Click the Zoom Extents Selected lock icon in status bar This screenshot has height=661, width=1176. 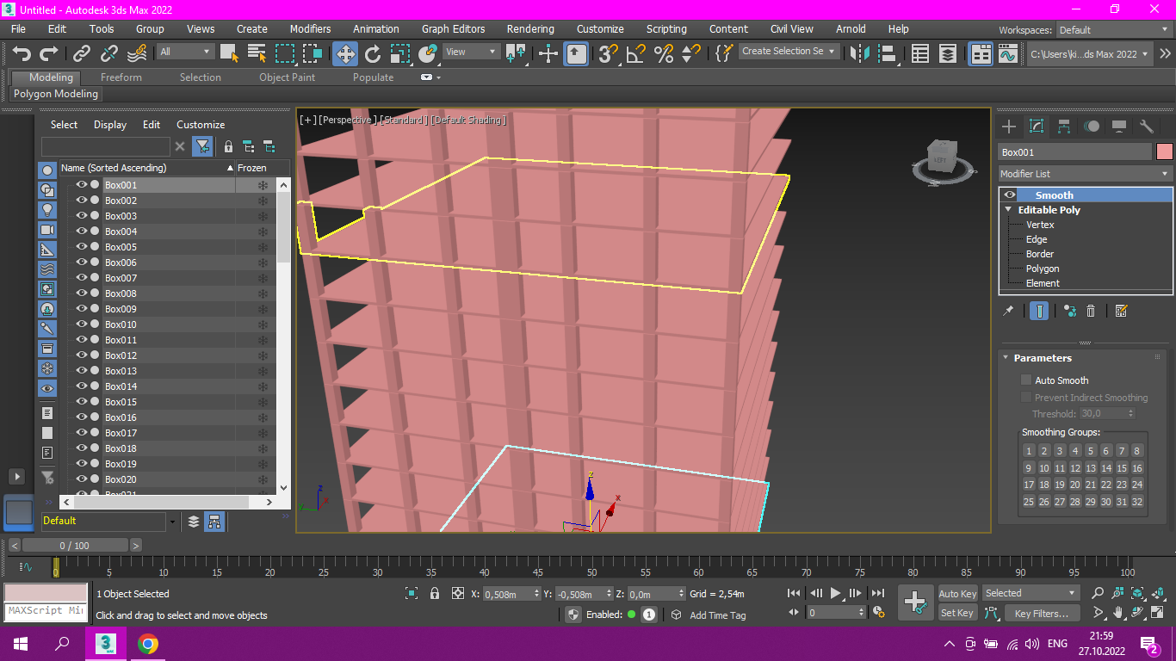[435, 593]
